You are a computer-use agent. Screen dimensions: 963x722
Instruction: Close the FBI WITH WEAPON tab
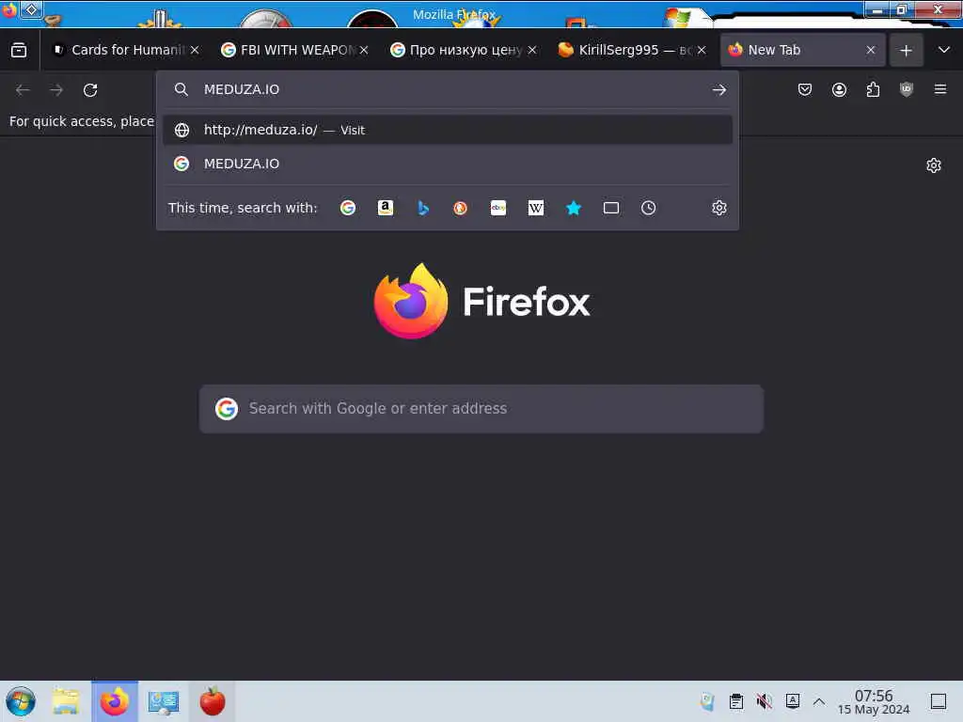[364, 51]
